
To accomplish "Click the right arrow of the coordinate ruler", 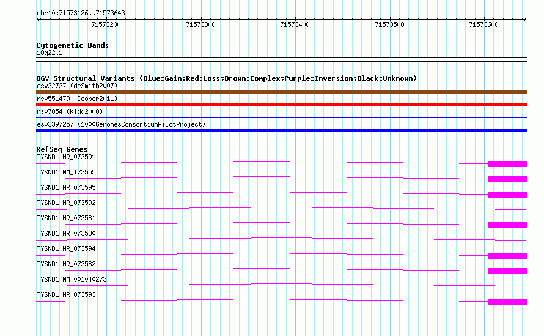I will pos(524,20).
